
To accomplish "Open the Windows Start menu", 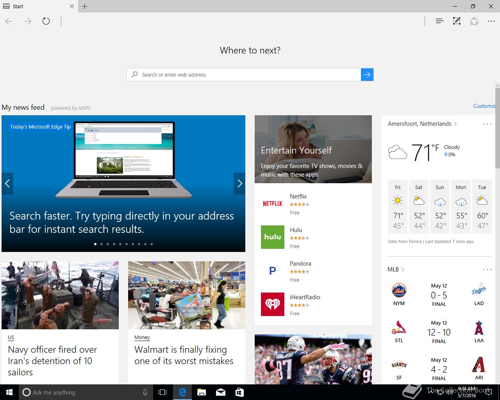I will pos(9,392).
